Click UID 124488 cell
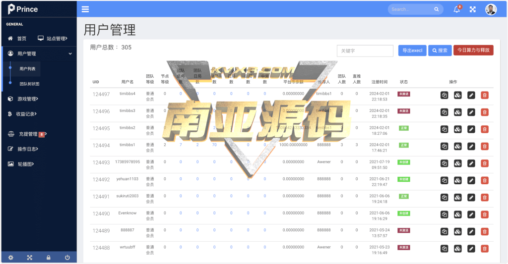The height and width of the screenshot is (264, 508). click(101, 248)
